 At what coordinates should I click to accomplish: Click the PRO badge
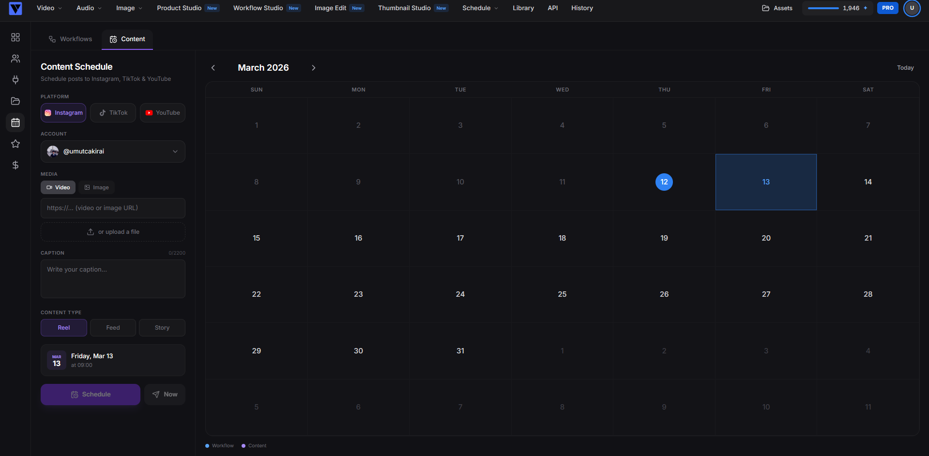(888, 8)
